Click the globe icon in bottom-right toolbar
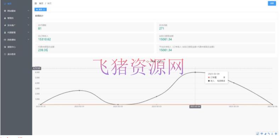280x138 pixels. point(262,133)
